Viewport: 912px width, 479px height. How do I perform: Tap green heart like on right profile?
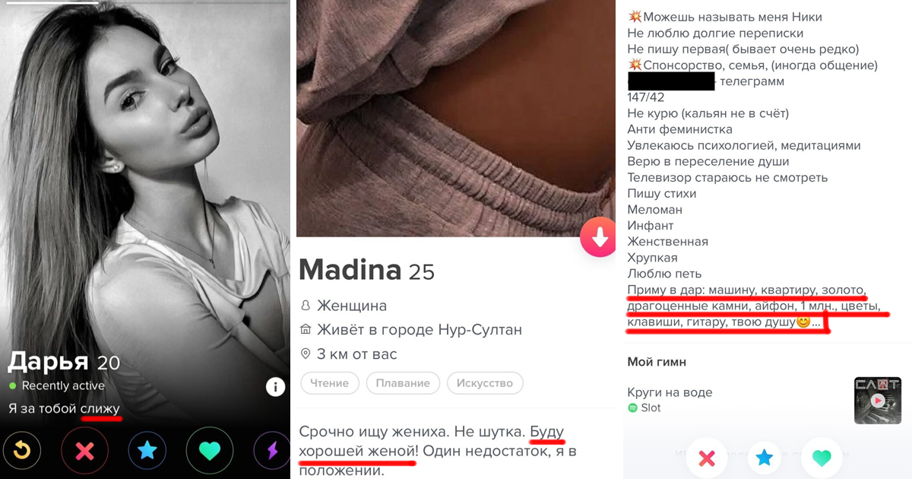pyautogui.click(x=822, y=457)
